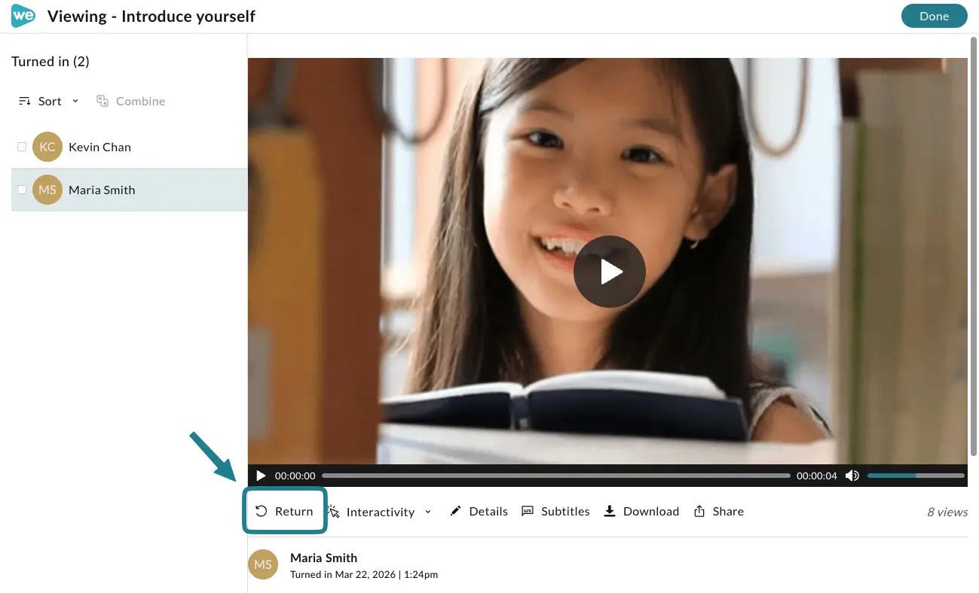The image size is (979, 593).
Task: Click the Interactivity cursor icon
Action: (334, 511)
